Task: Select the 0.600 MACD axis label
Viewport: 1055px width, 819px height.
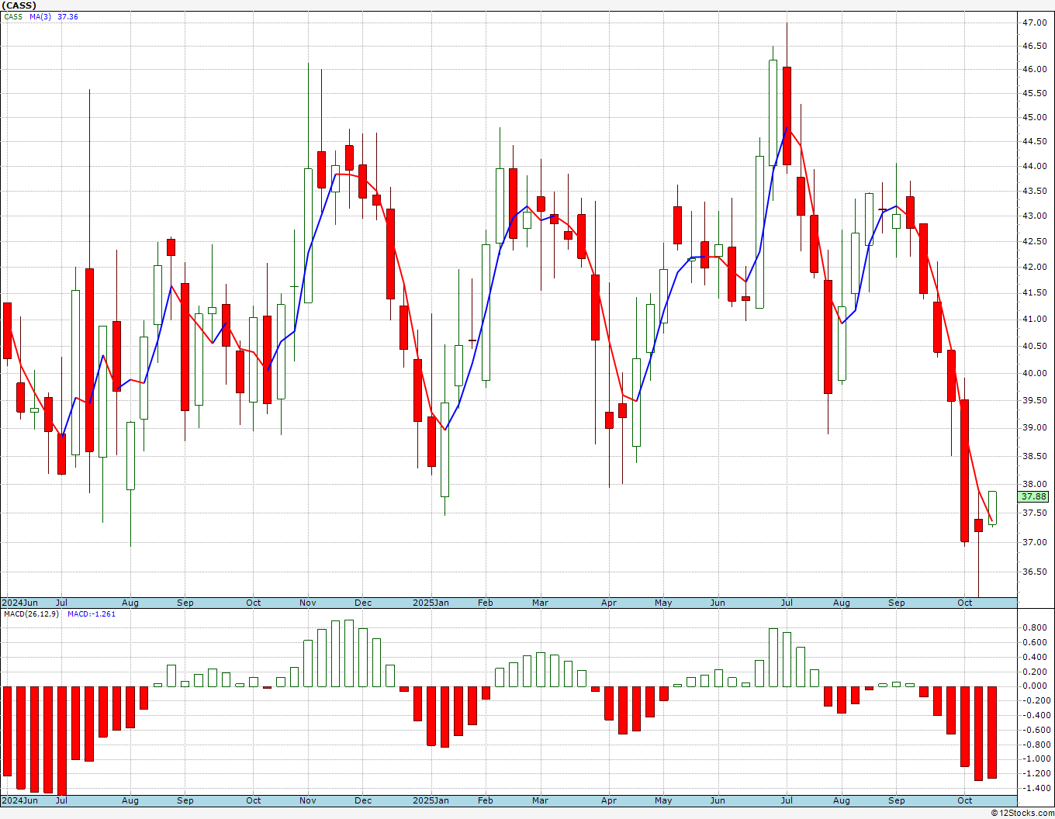Action: tap(1035, 642)
